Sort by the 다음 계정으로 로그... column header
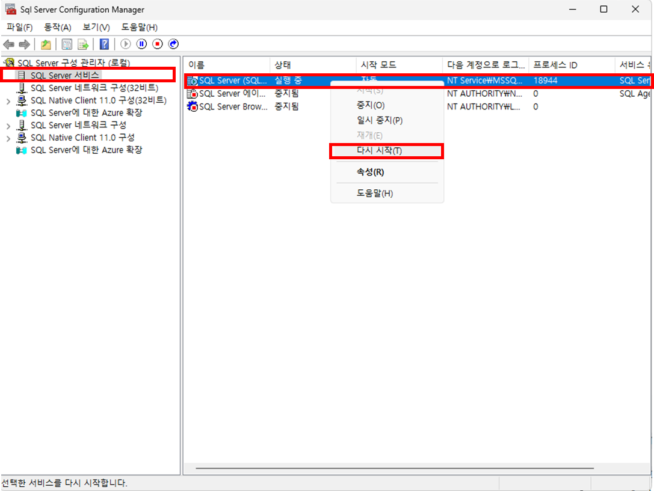Screen dimensions: 654x491 (x=486, y=65)
